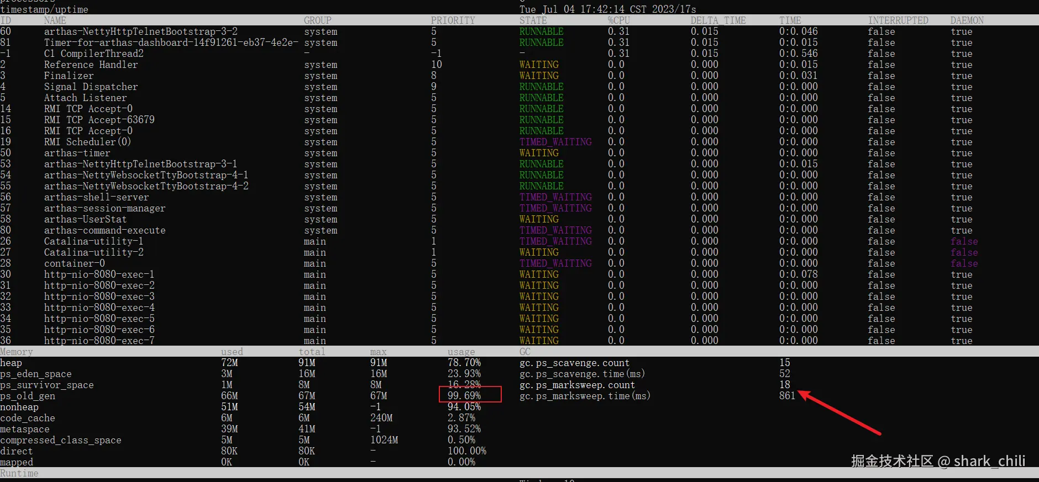Select ps_survivor_space memory label
Viewport: 1039px width, 482px height.
47,385
